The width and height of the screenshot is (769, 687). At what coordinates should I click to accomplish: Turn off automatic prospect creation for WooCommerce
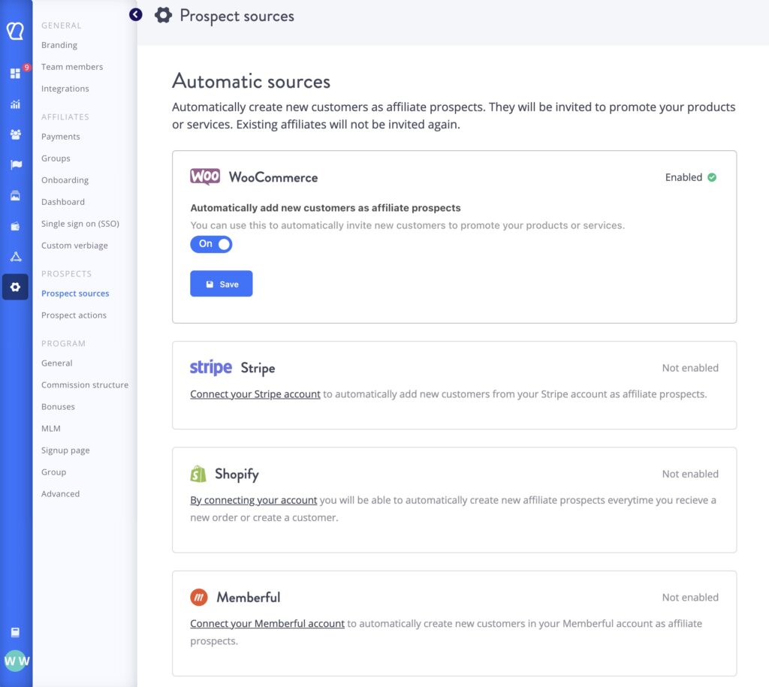211,244
